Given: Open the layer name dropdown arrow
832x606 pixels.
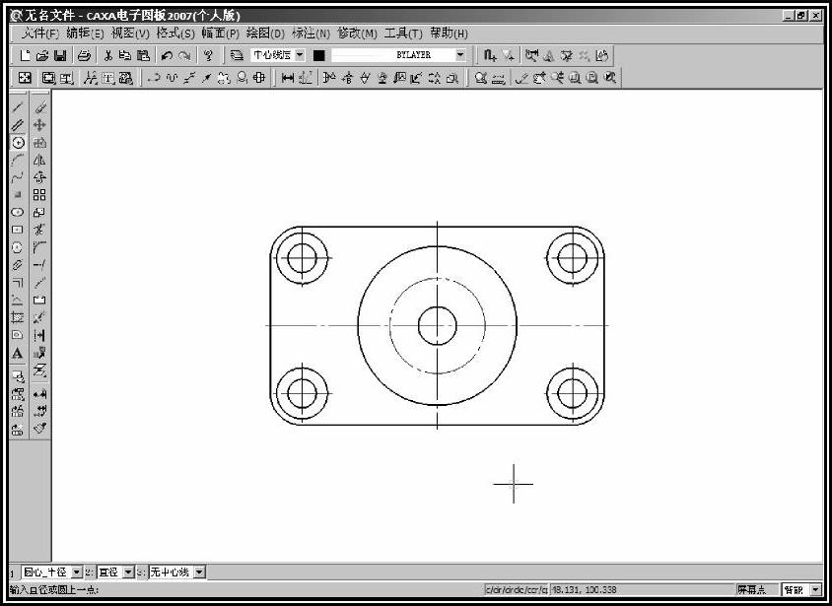Looking at the screenshot, I should tap(300, 54).
